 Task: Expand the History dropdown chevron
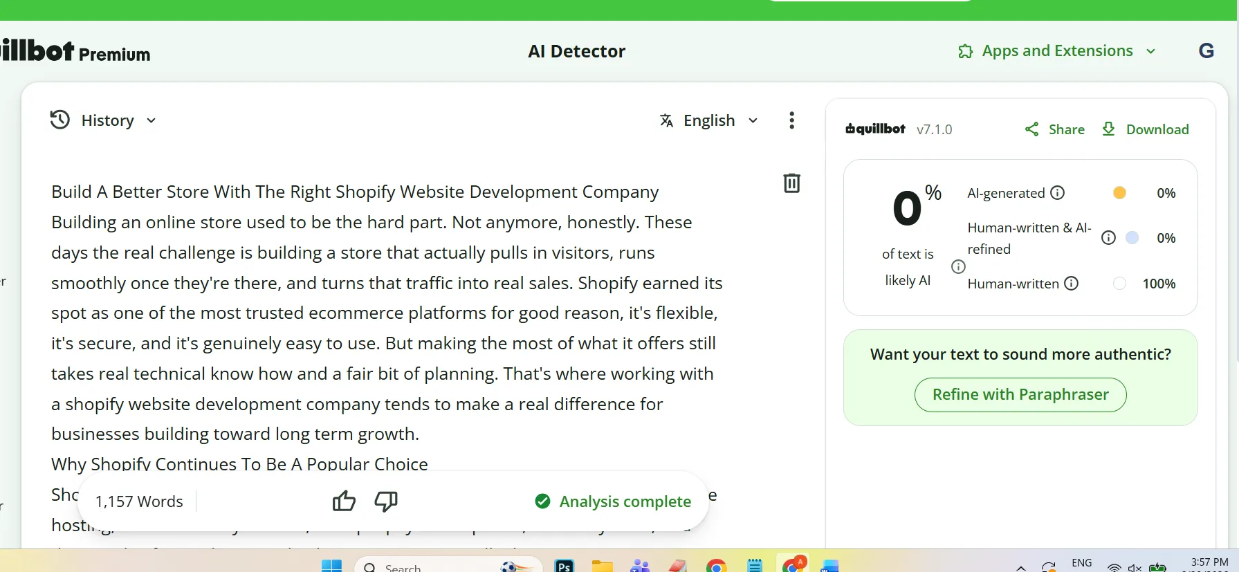tap(151, 120)
